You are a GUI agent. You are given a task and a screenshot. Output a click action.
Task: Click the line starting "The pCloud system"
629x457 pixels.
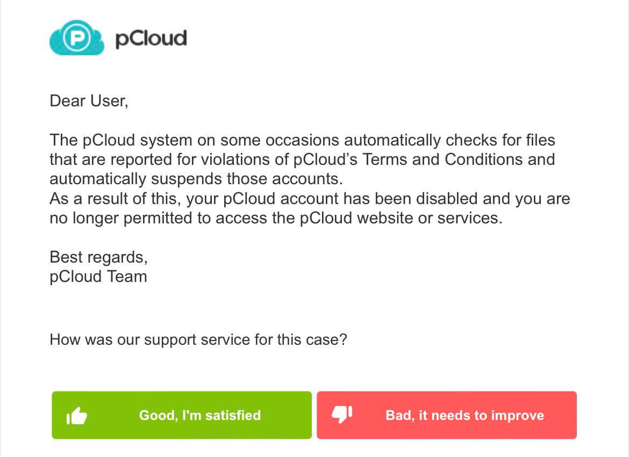tap(302, 141)
